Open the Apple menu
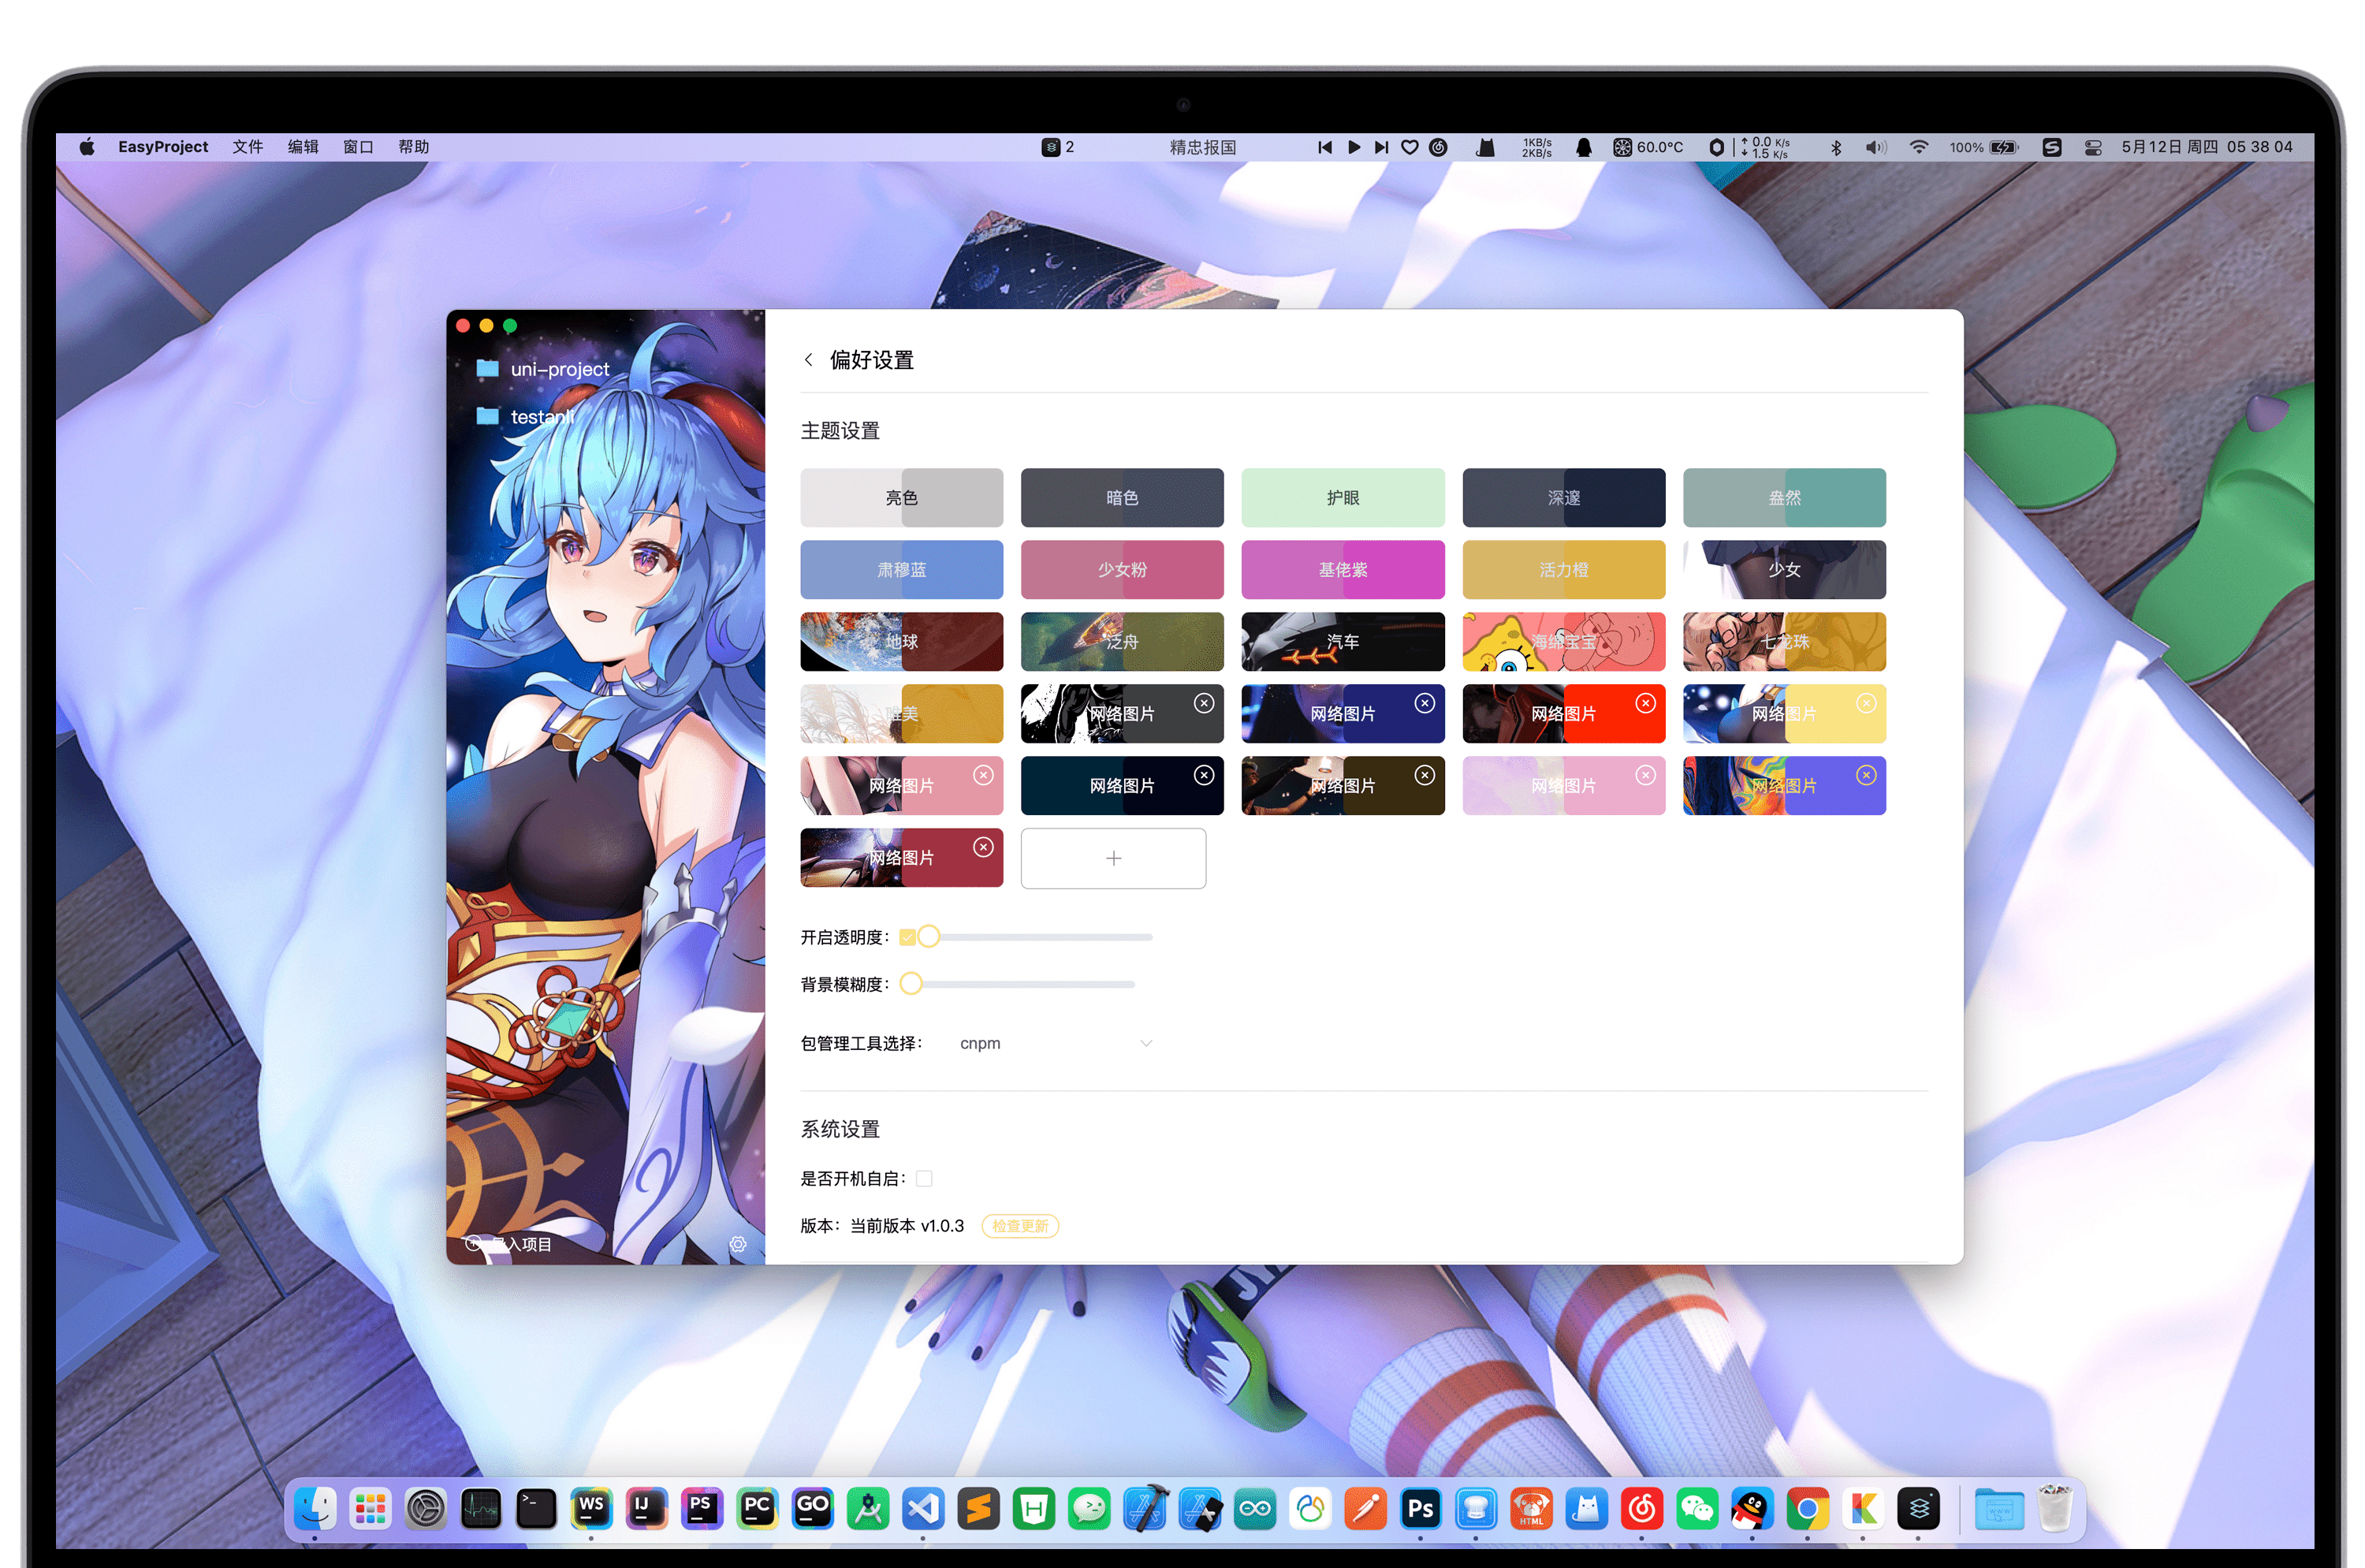Image resolution: width=2365 pixels, height=1568 pixels. coord(87,147)
